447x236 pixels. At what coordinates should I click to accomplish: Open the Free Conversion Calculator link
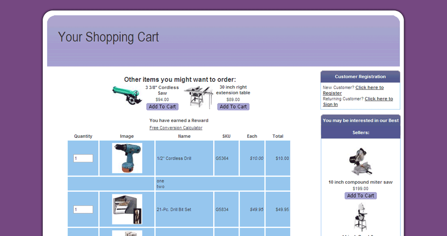click(x=176, y=128)
